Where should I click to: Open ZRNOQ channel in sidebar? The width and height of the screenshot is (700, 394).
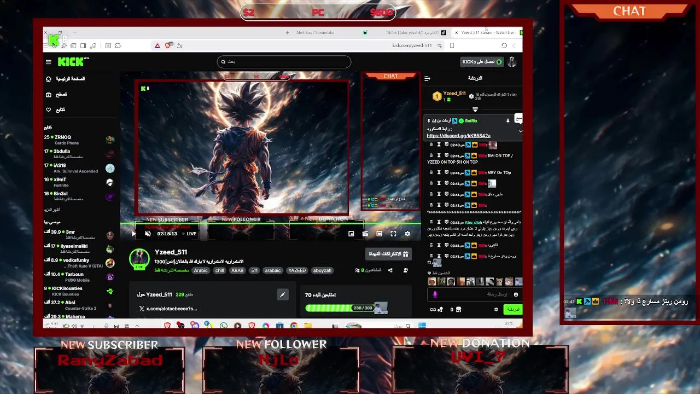[80, 140]
